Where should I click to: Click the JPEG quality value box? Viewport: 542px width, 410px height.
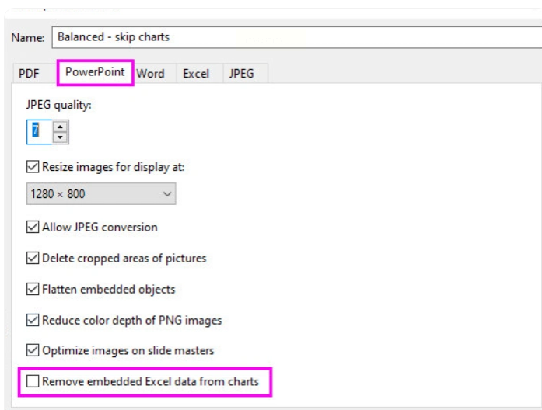[40, 132]
